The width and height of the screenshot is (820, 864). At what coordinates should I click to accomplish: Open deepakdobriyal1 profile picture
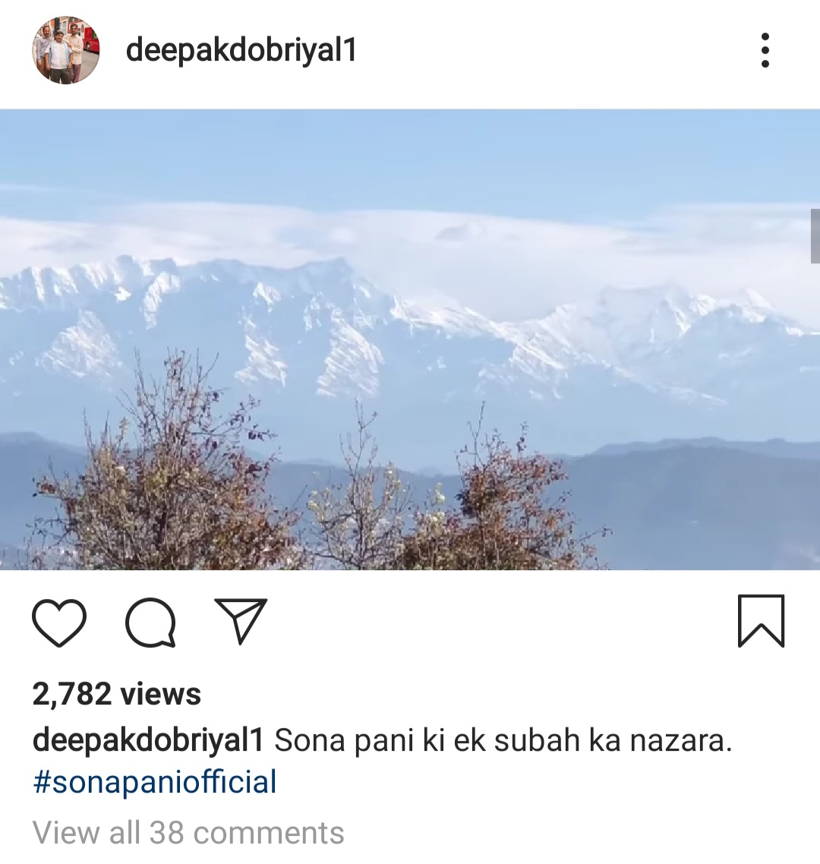pos(66,50)
